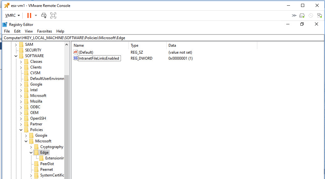Screen dimensions: 325x179
Task: Expand the Cryptography registry key
Action: pos(31,147)
